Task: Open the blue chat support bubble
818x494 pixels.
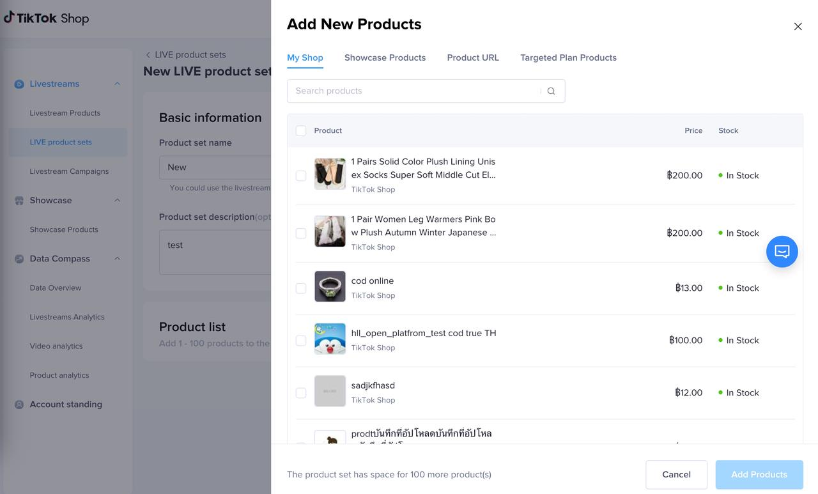Action: tap(782, 251)
